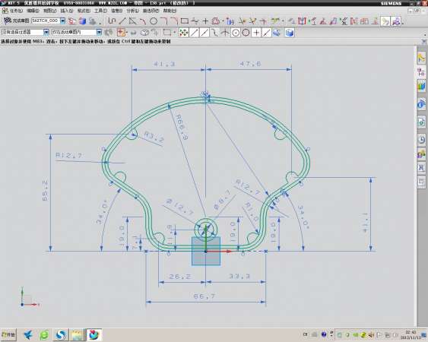
Task: Open the Analysis (分析) menu
Action: click(132, 11)
